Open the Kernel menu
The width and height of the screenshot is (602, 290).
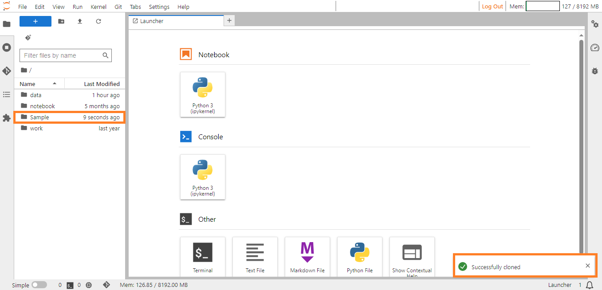click(98, 7)
